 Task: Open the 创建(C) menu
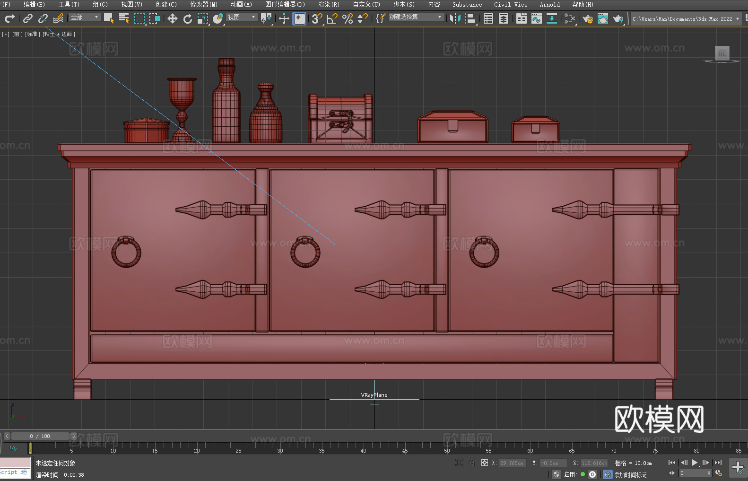coord(166,4)
